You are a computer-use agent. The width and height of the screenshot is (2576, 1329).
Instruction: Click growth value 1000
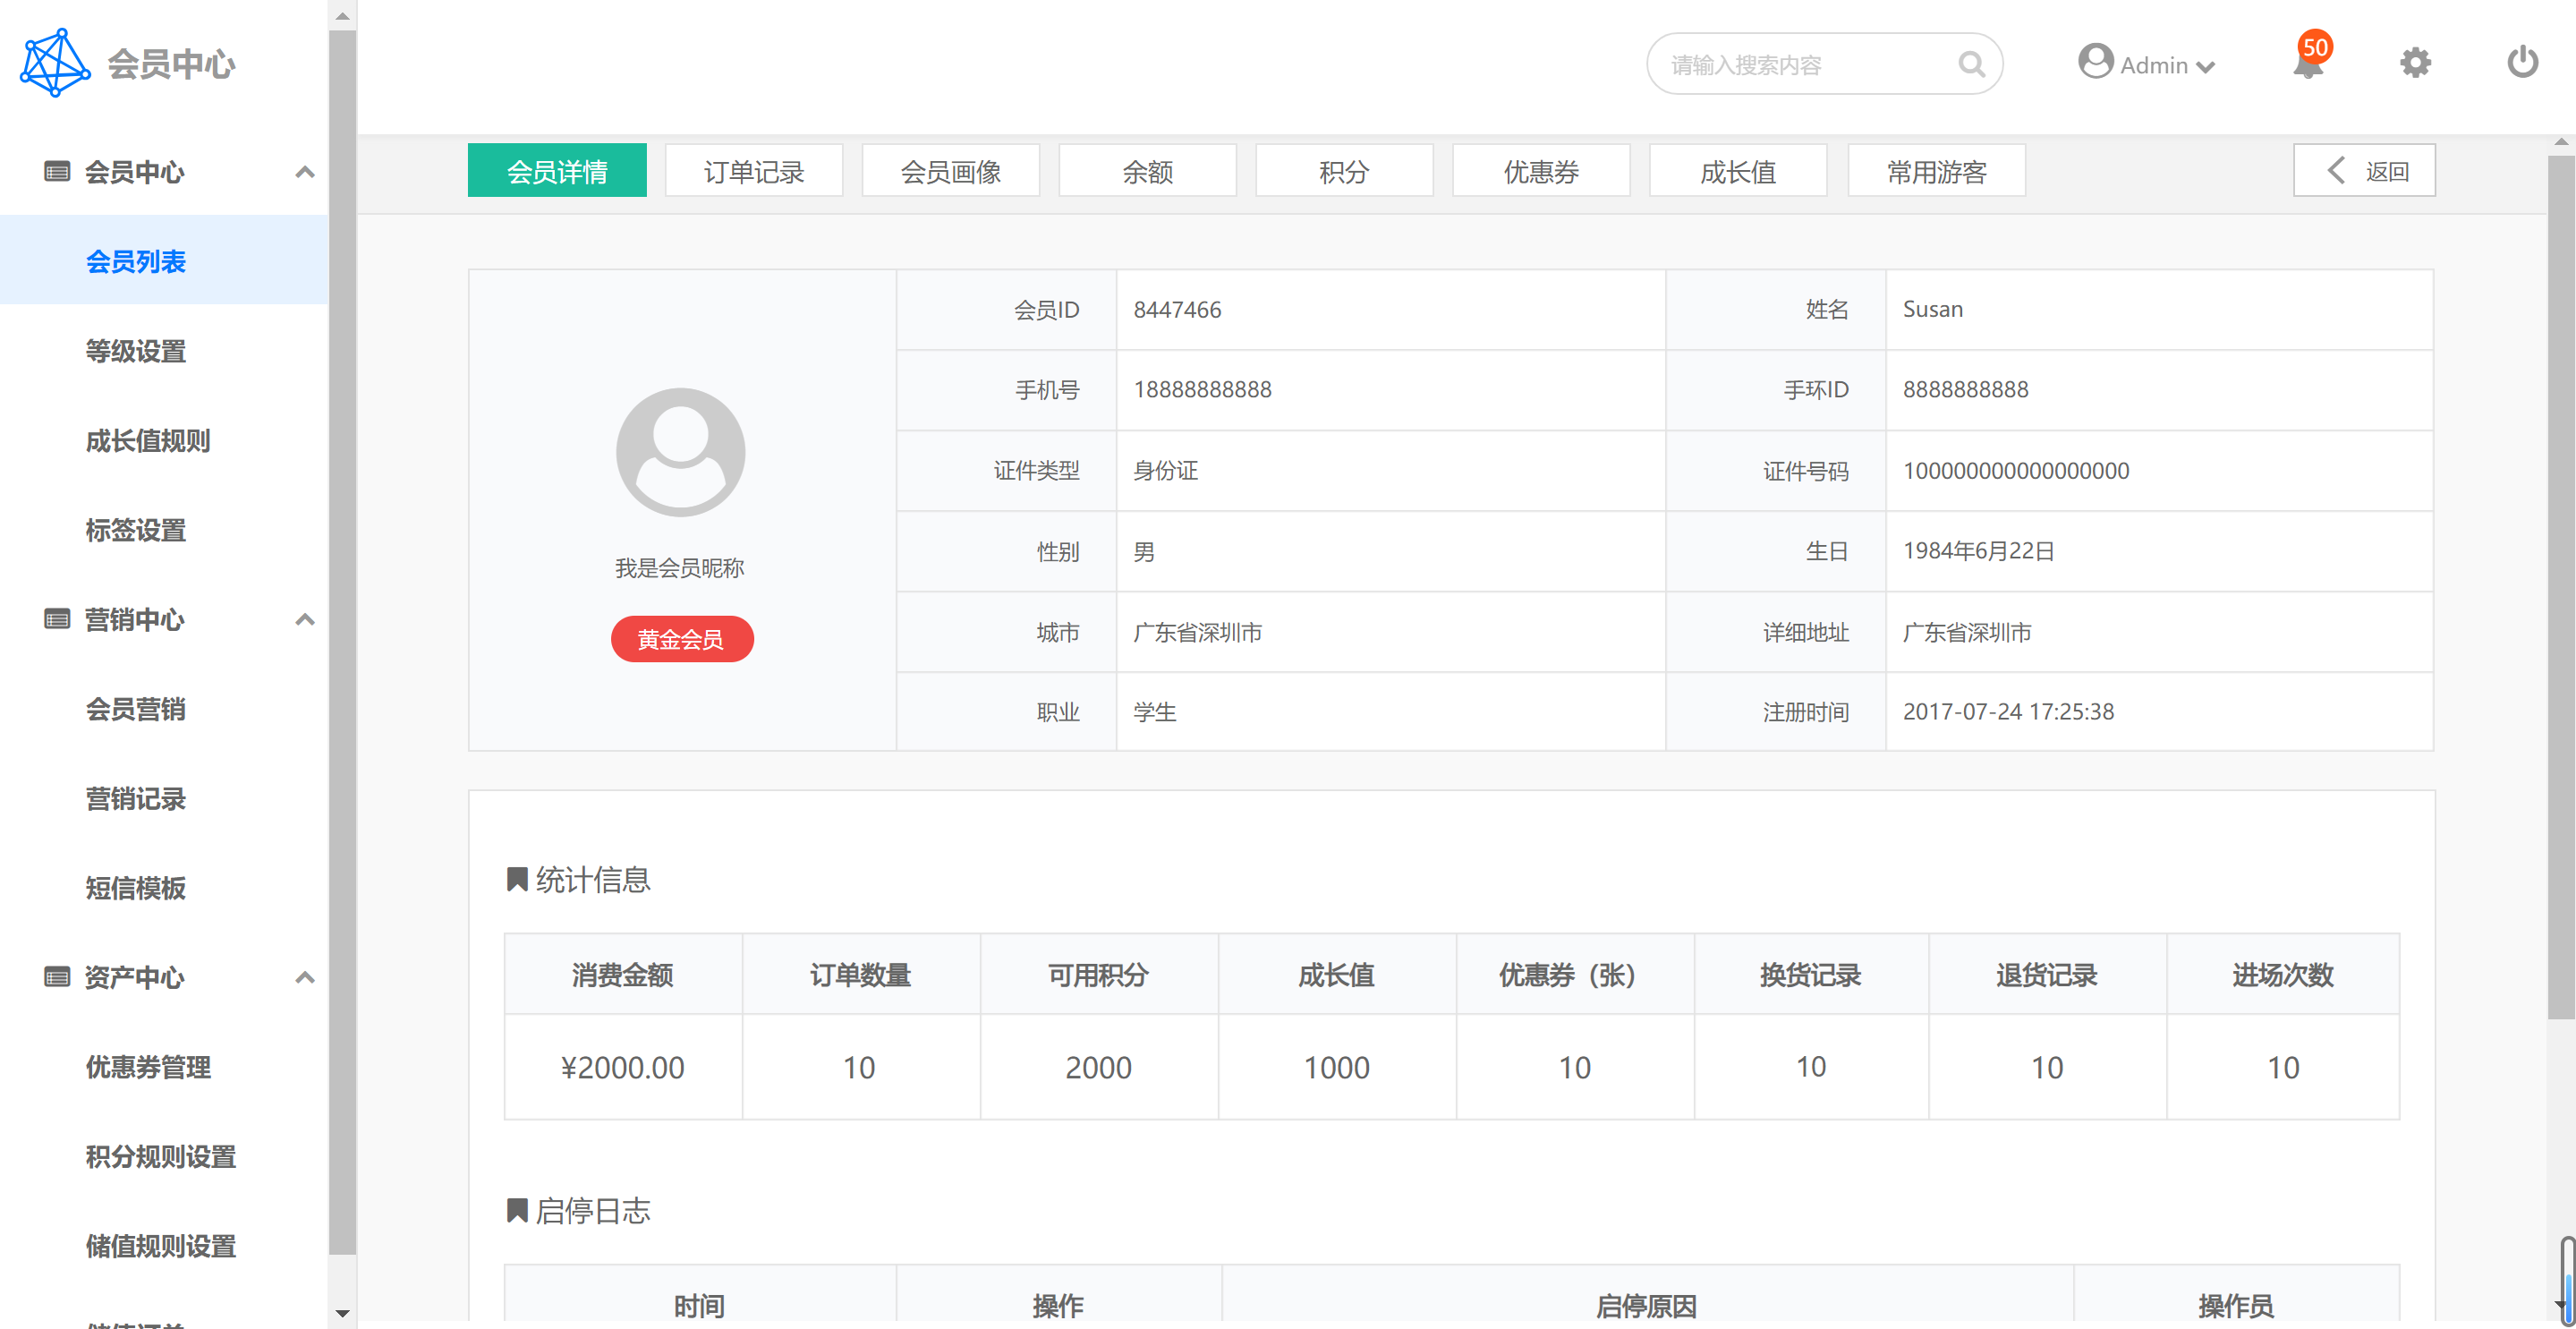[x=1336, y=1067]
